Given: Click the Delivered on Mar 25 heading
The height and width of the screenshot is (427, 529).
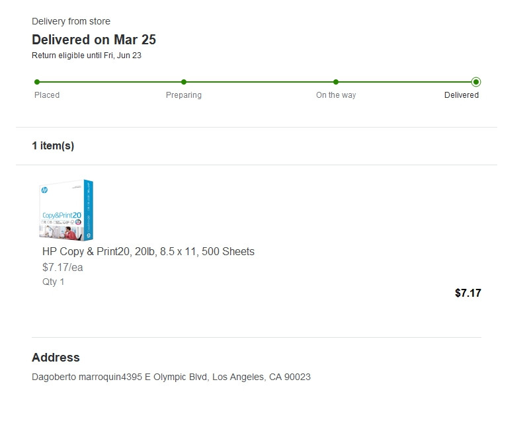Looking at the screenshot, I should point(94,40).
